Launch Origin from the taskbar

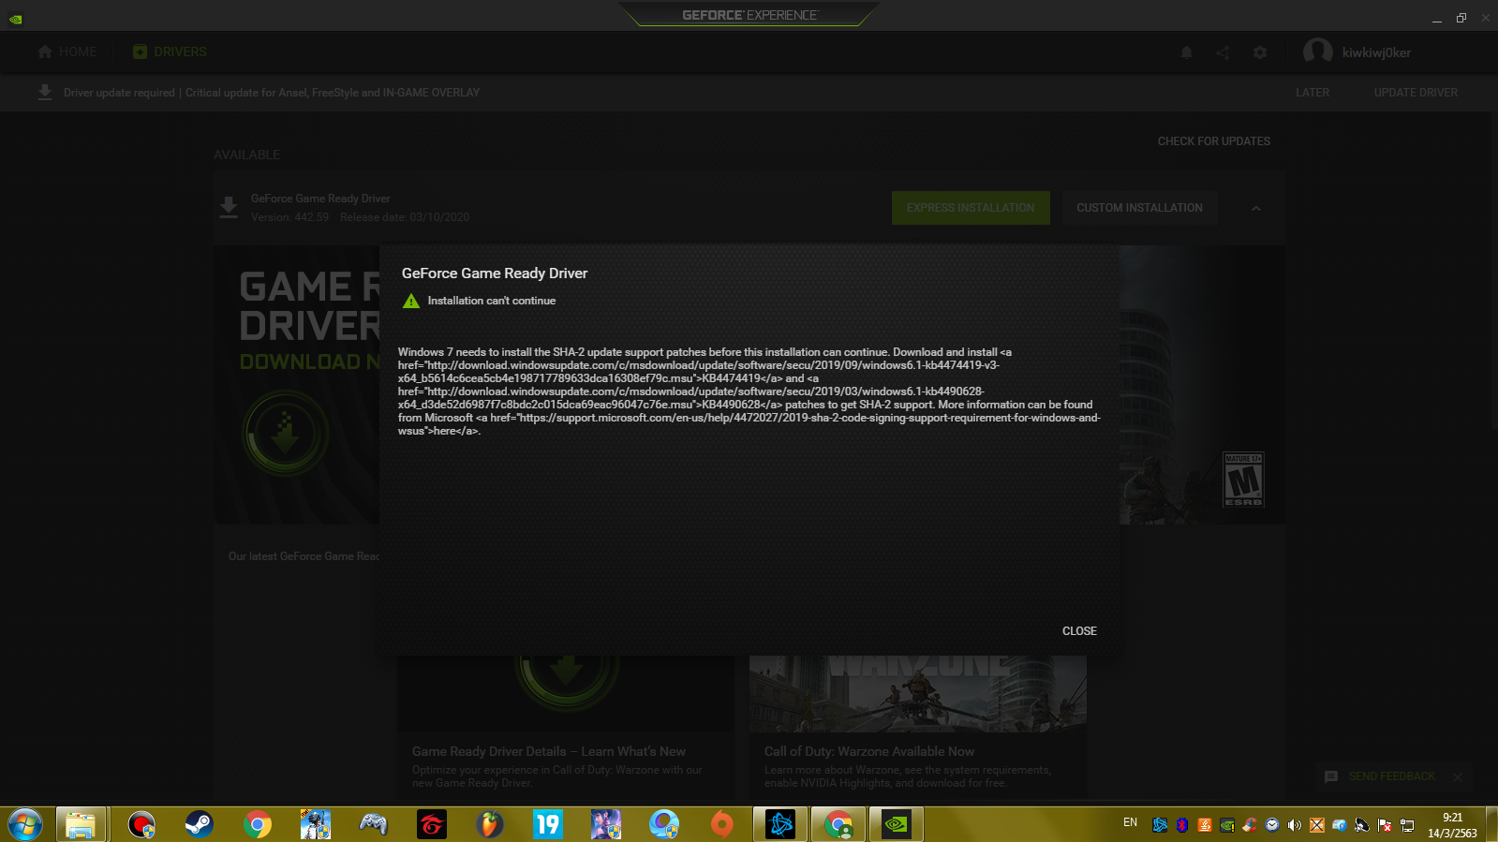[721, 824]
